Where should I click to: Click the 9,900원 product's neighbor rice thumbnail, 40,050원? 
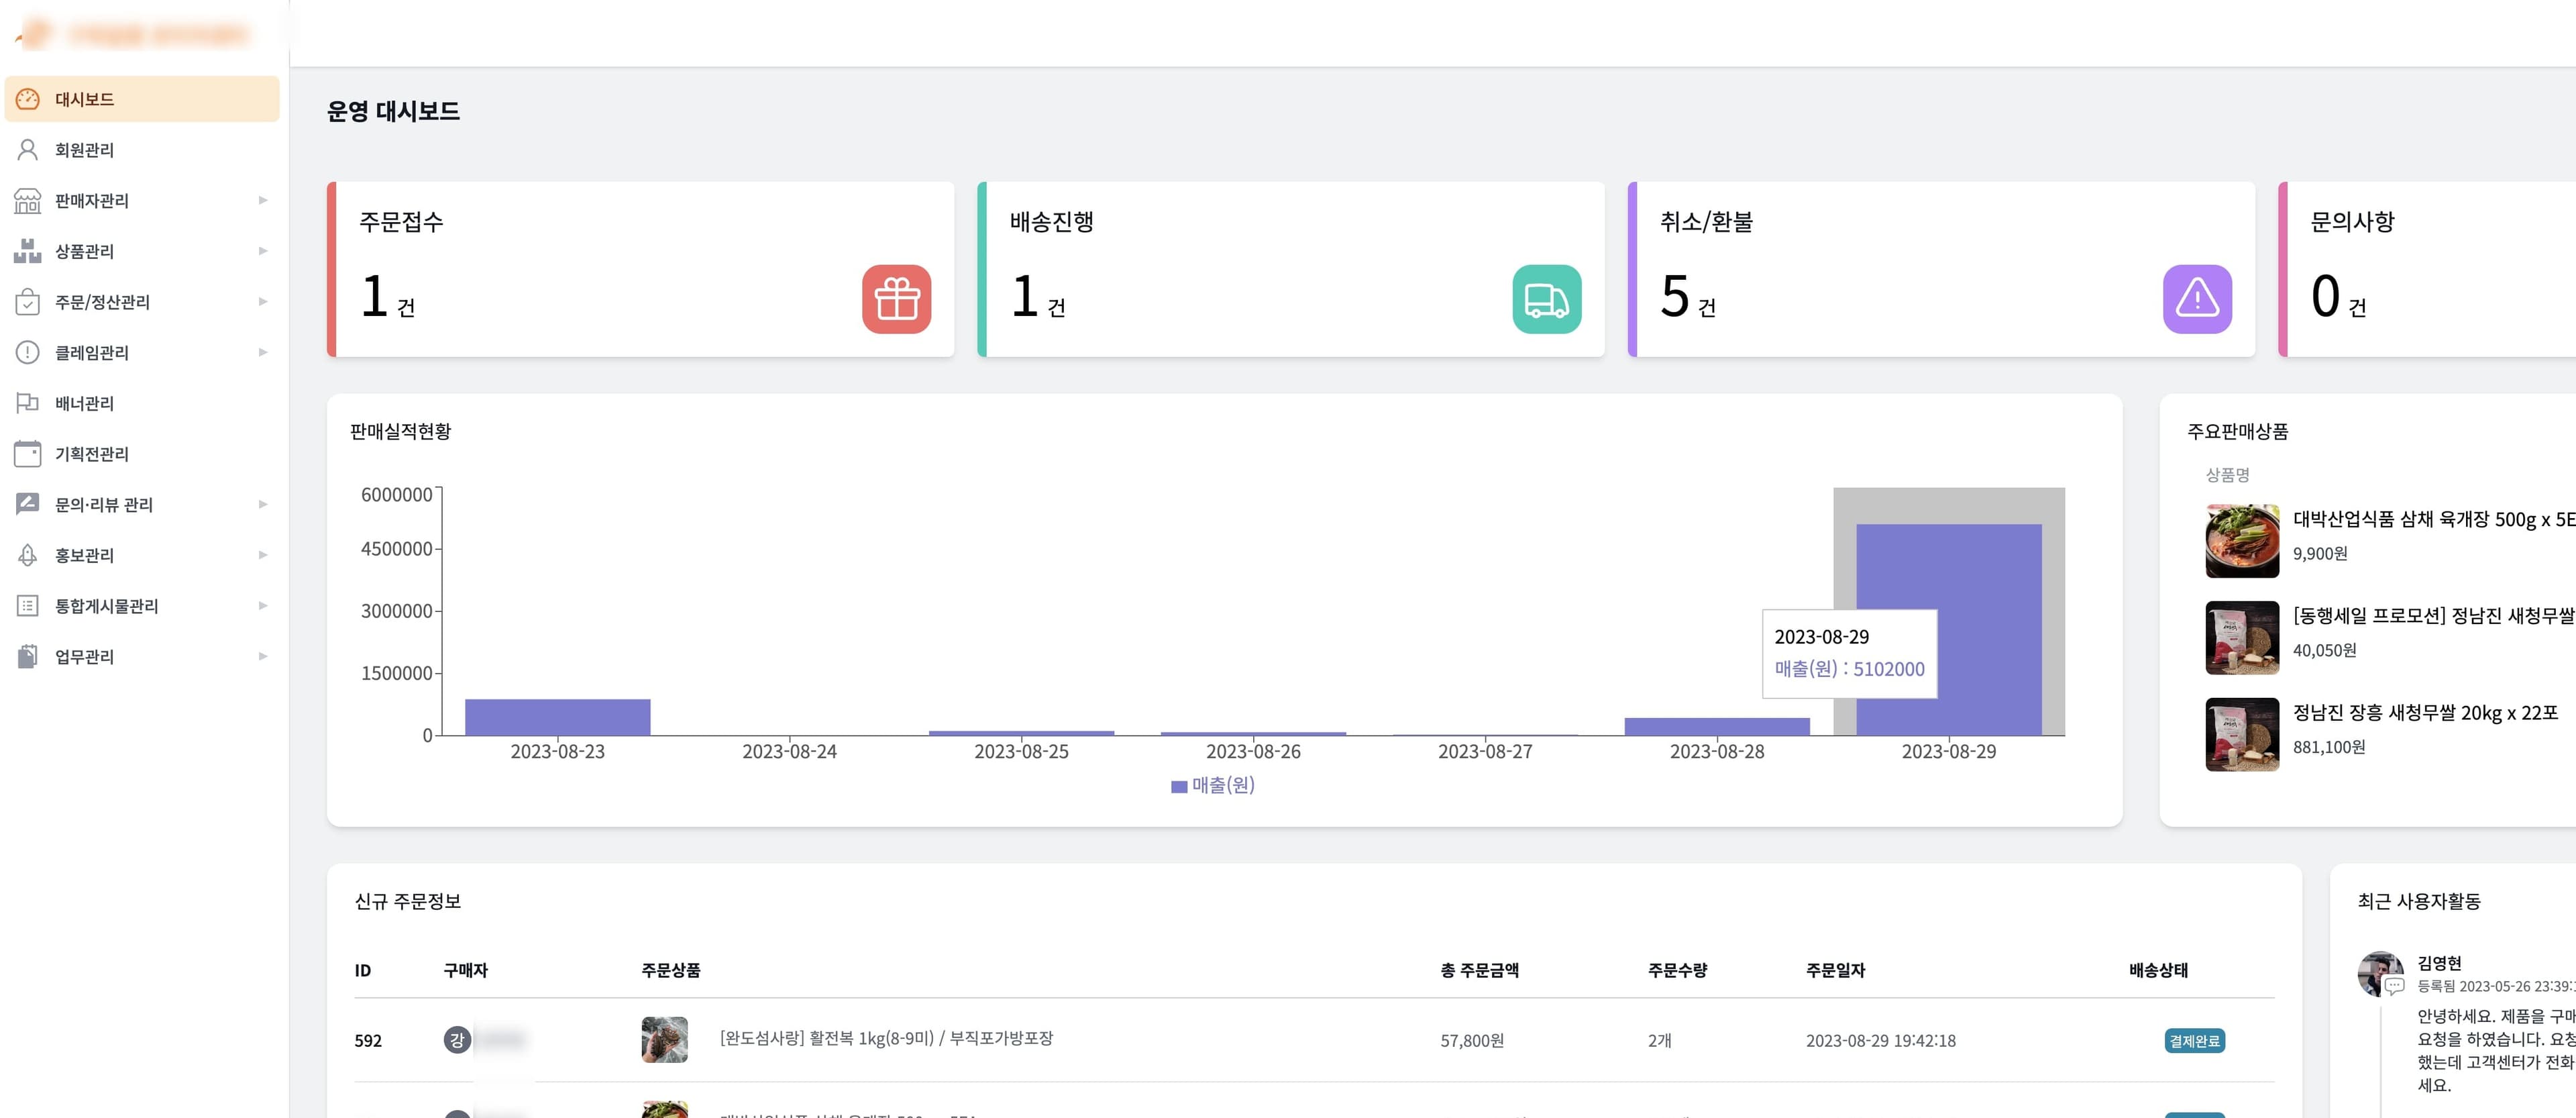(x=2242, y=638)
